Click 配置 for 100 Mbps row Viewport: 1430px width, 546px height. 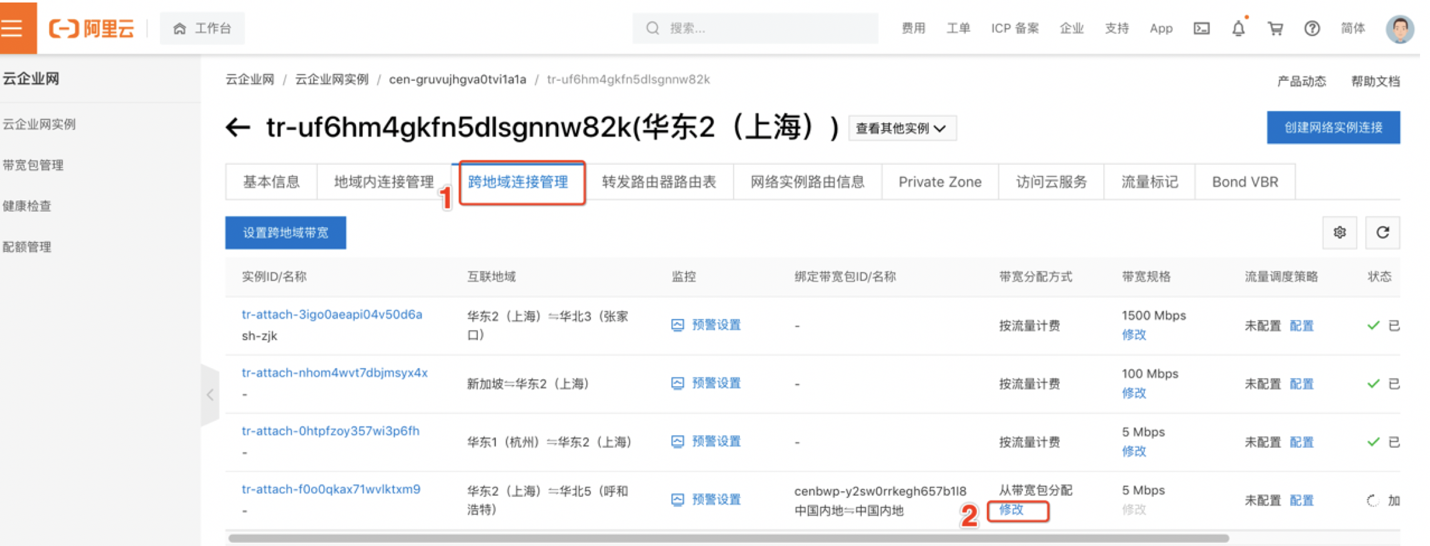(x=1301, y=384)
